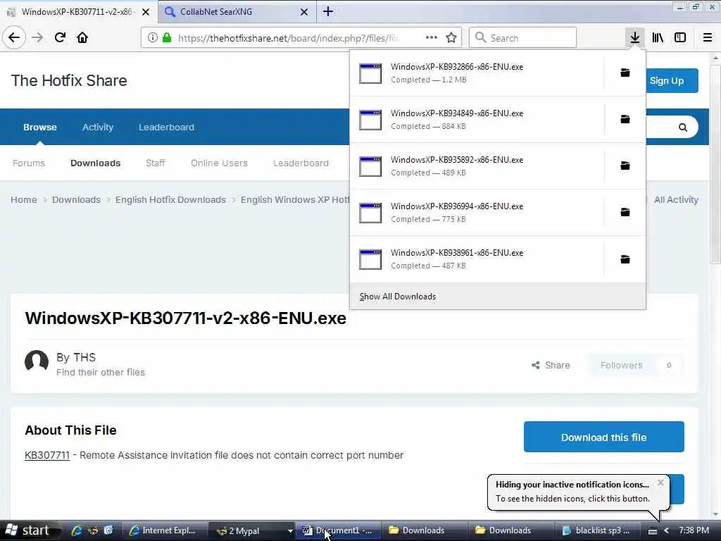This screenshot has width=721, height=541.
Task: Open blacklist sp3 taskbar item
Action: [596, 530]
